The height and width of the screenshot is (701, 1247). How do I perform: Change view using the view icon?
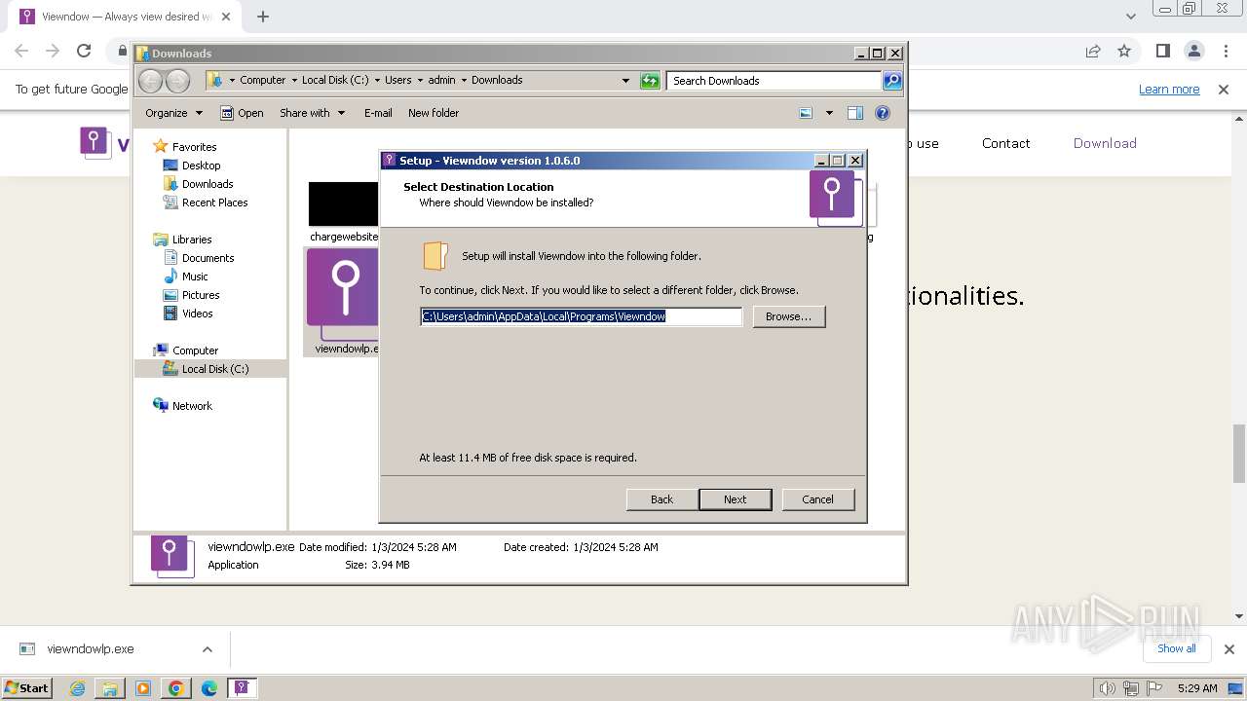(806, 113)
